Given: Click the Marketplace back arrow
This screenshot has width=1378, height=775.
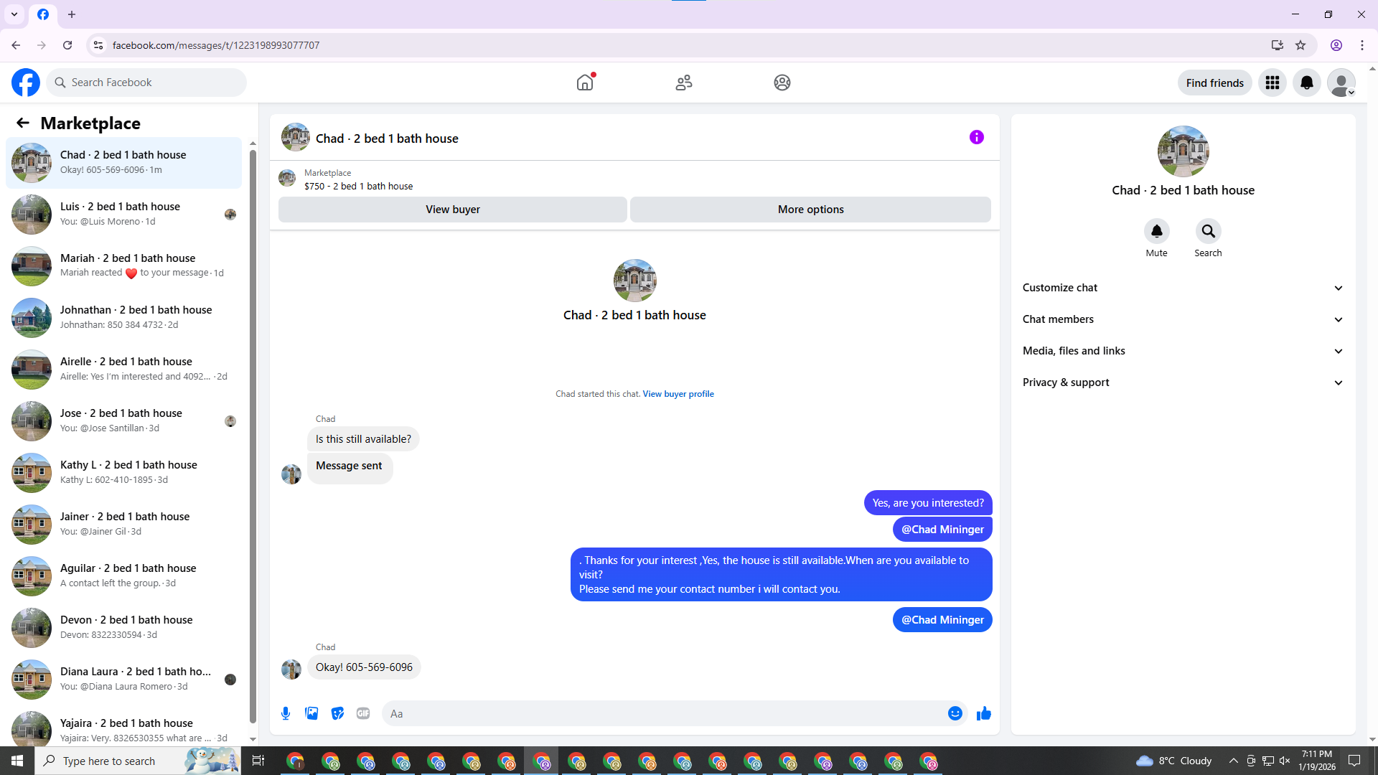Looking at the screenshot, I should coord(23,123).
